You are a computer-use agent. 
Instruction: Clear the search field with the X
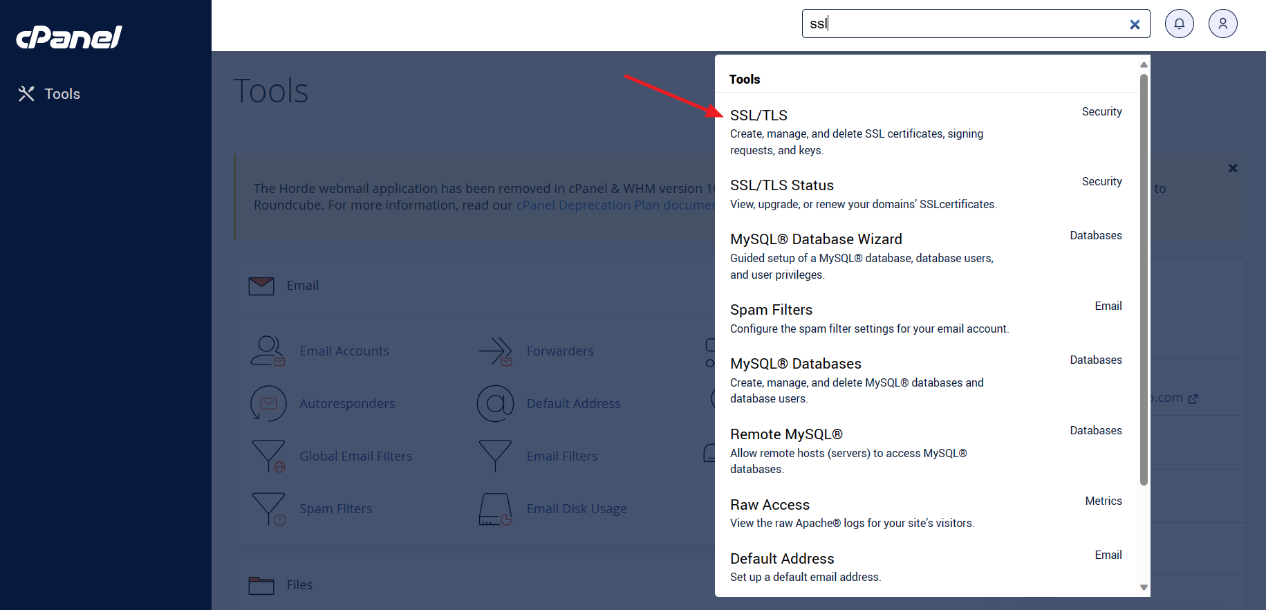coord(1135,24)
